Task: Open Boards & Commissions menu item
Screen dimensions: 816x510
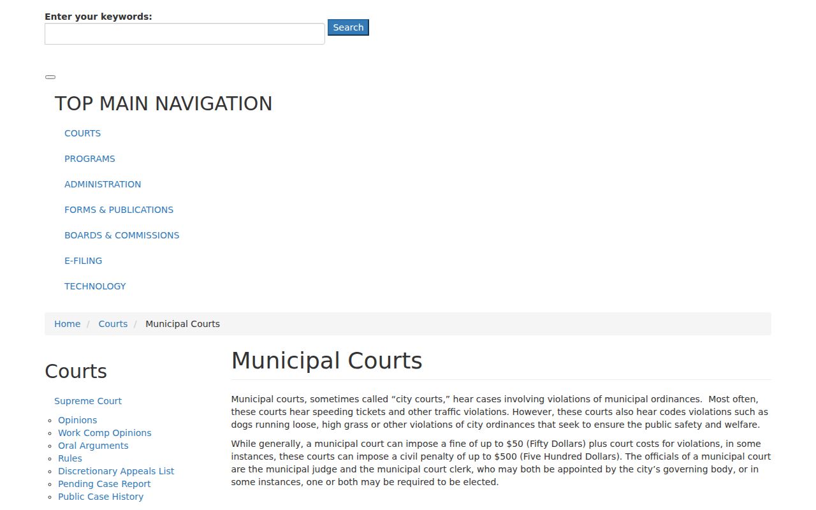Action: coord(122,235)
